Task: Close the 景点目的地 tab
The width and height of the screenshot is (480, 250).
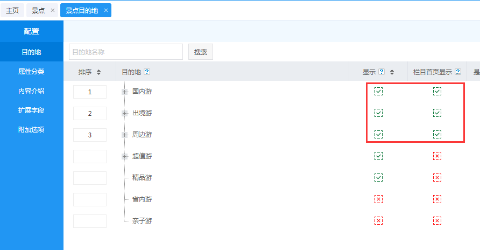Action: [106, 10]
